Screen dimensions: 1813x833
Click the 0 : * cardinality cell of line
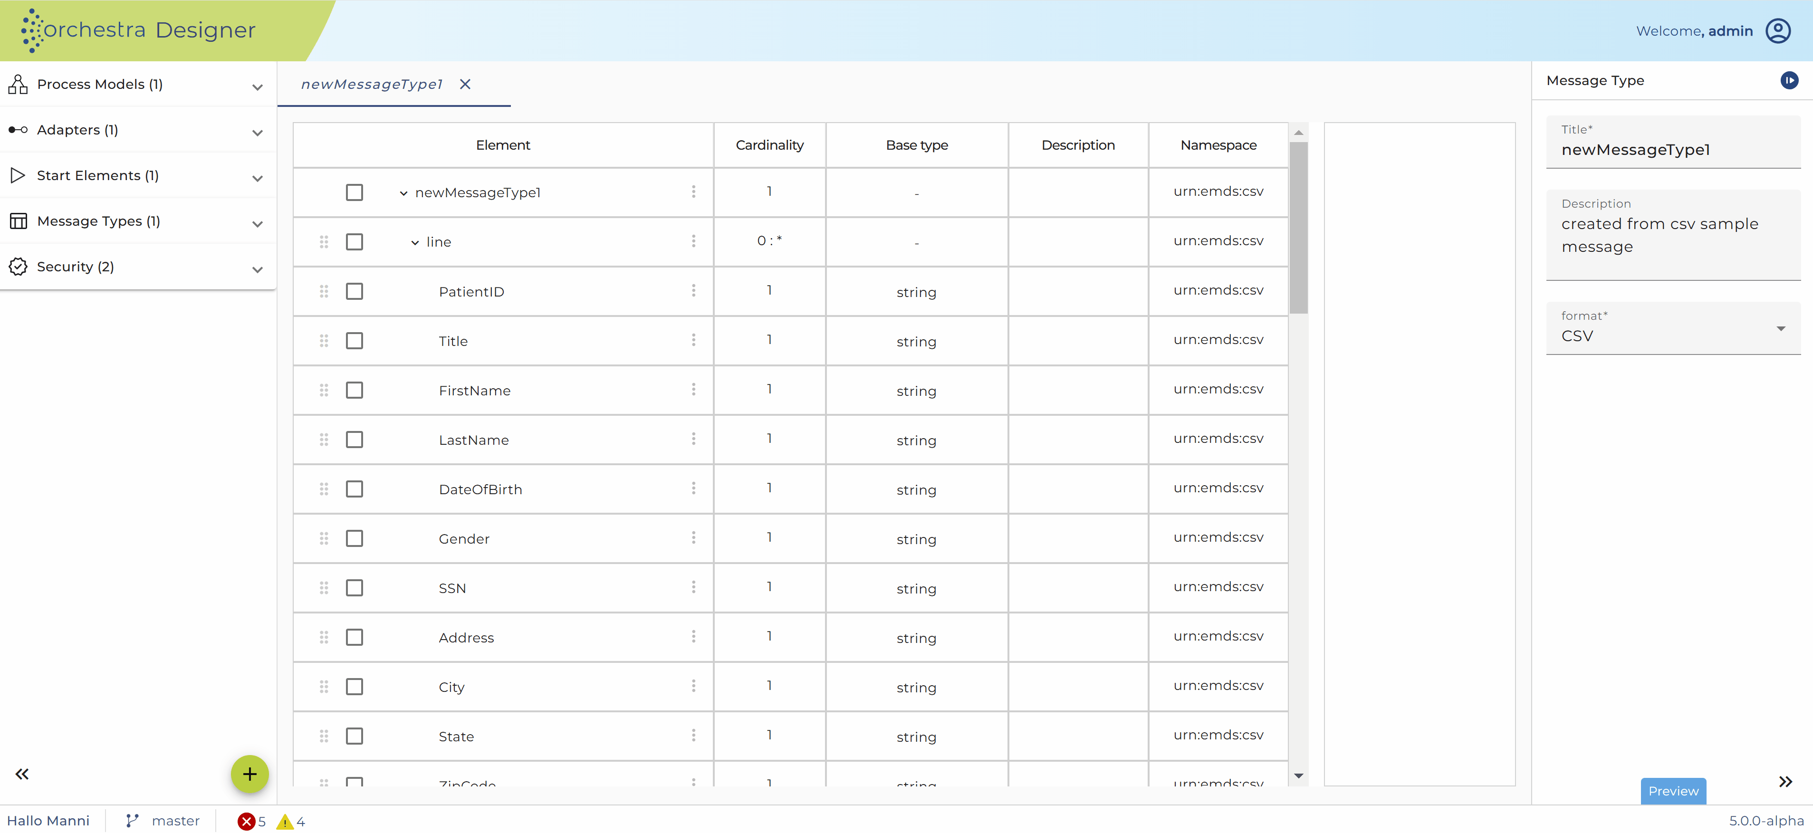coord(769,240)
